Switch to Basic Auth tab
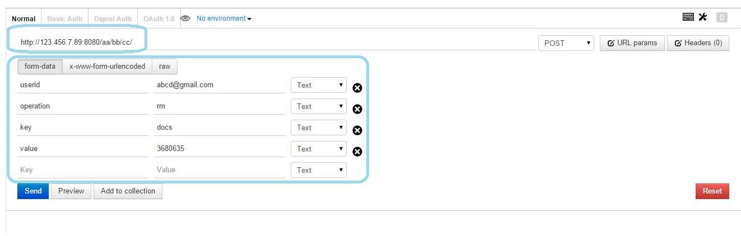Image resolution: width=741 pixels, height=236 pixels. tap(64, 18)
